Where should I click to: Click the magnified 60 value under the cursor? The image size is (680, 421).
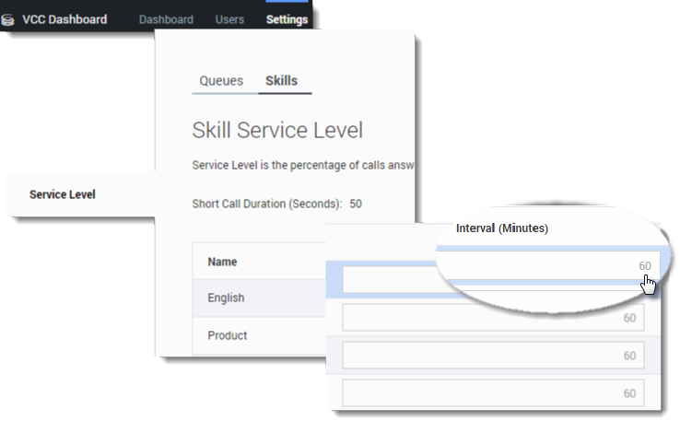pos(645,266)
